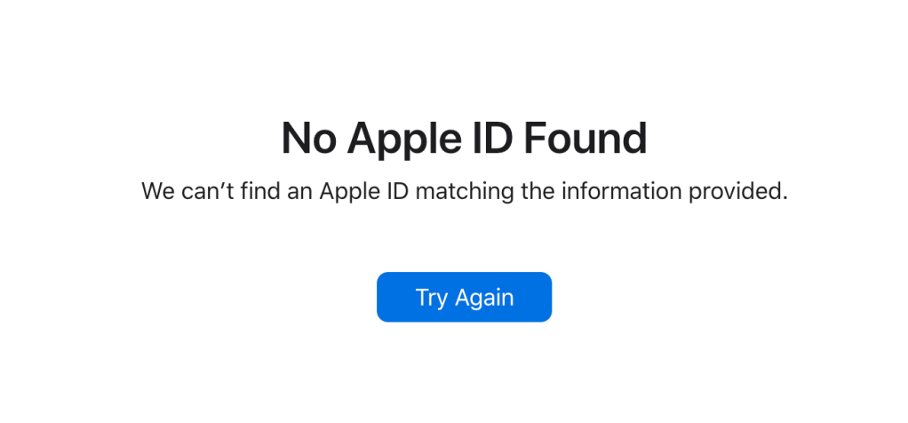The image size is (908, 423).
Task: Click the word "Try" on the blue button
Action: point(432,298)
